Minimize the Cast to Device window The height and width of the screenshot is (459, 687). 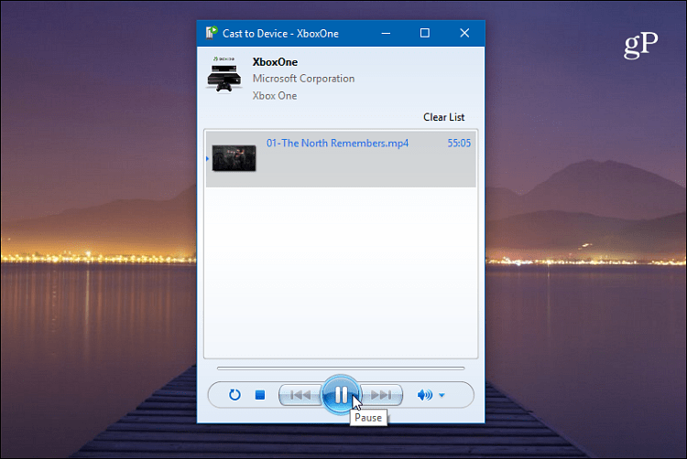pos(386,33)
